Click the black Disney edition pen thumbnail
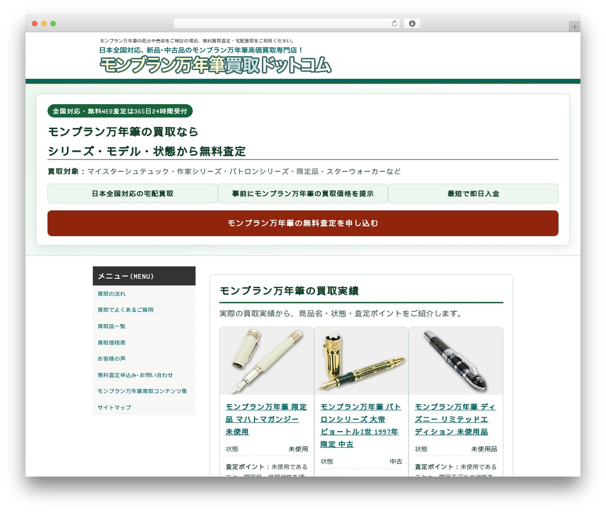 (x=456, y=361)
